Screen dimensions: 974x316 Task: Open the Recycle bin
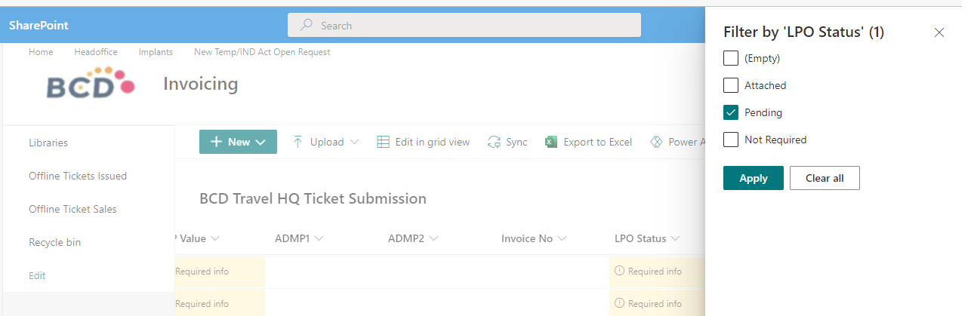click(54, 242)
